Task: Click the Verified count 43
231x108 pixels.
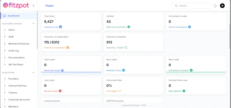Action: click(x=109, y=22)
